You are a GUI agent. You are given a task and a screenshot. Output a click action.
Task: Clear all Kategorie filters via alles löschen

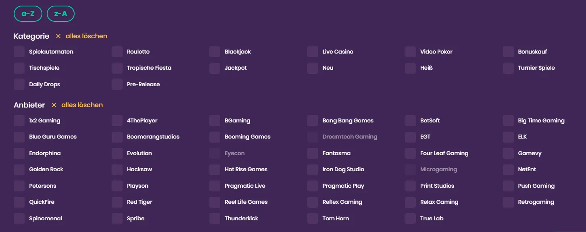click(86, 36)
